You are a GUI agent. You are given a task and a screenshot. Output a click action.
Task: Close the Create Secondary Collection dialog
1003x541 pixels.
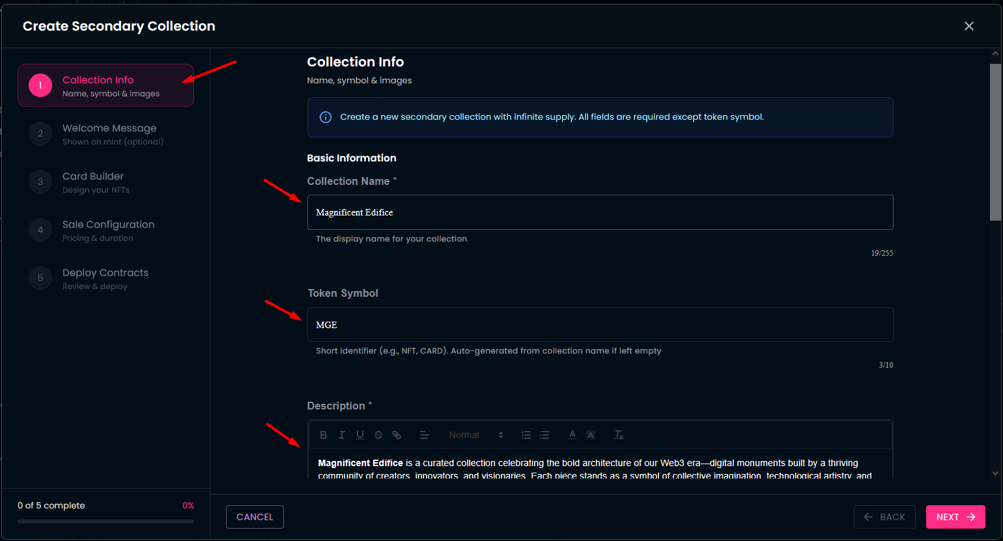click(x=968, y=26)
